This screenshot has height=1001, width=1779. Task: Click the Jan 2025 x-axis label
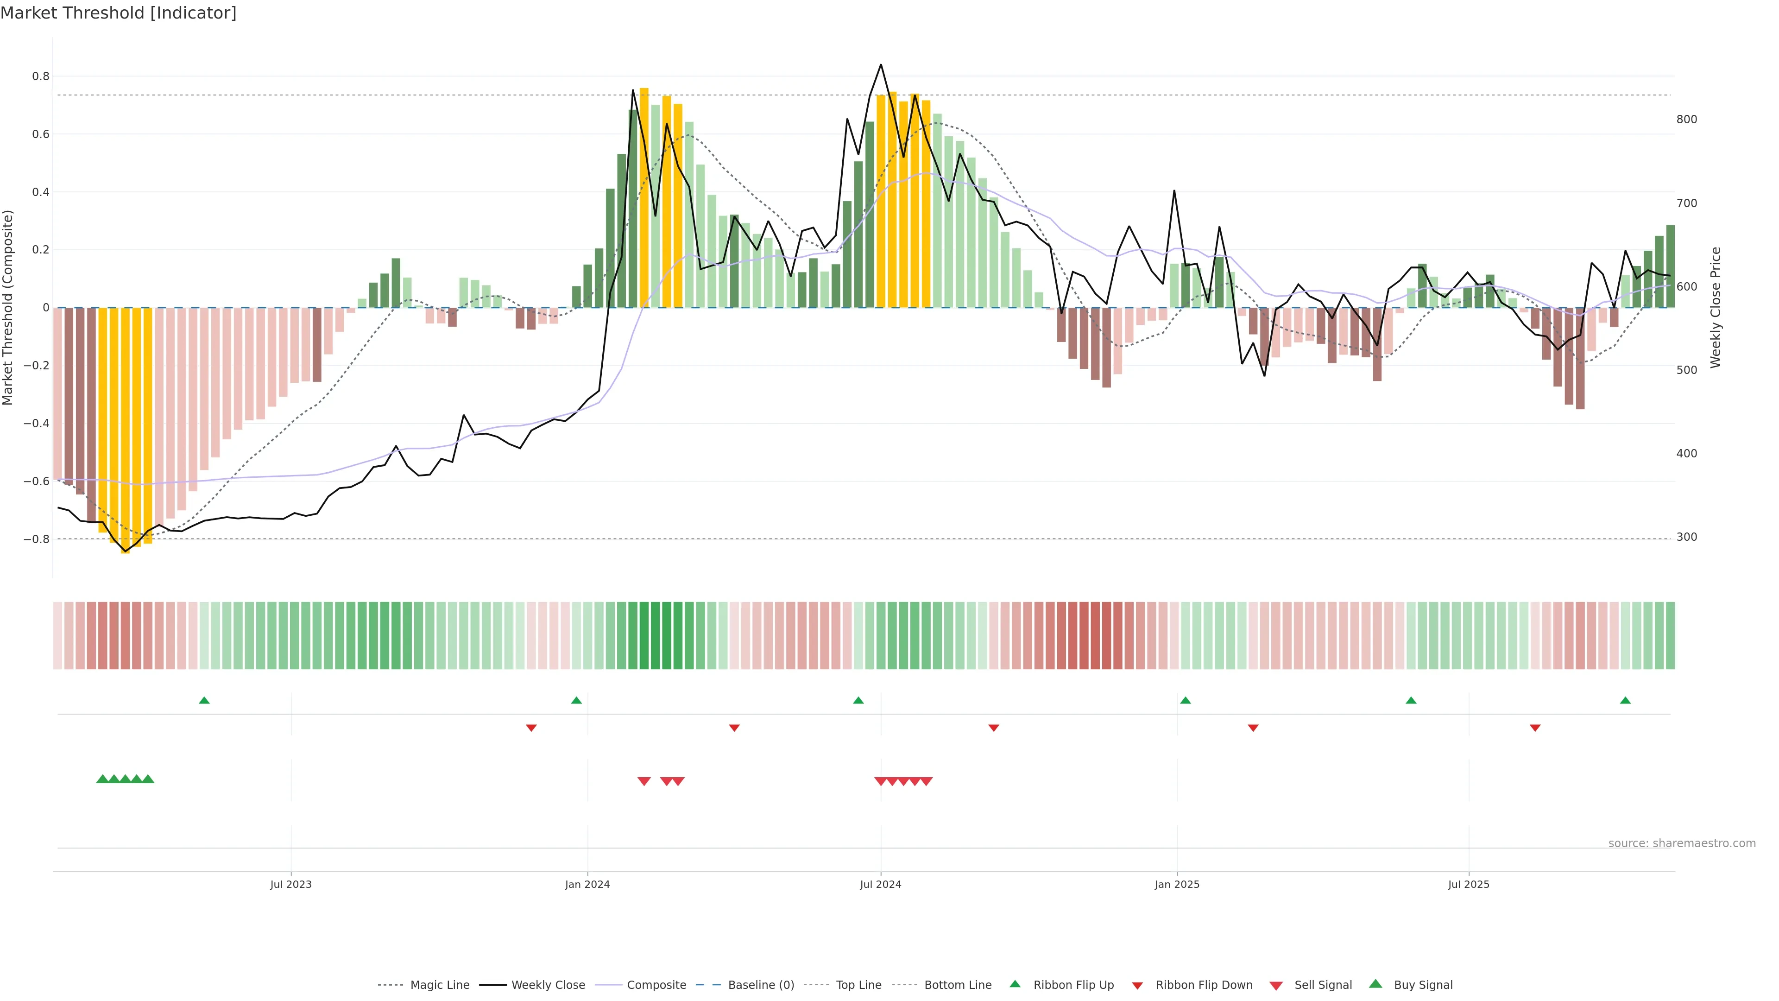pos(1177,884)
